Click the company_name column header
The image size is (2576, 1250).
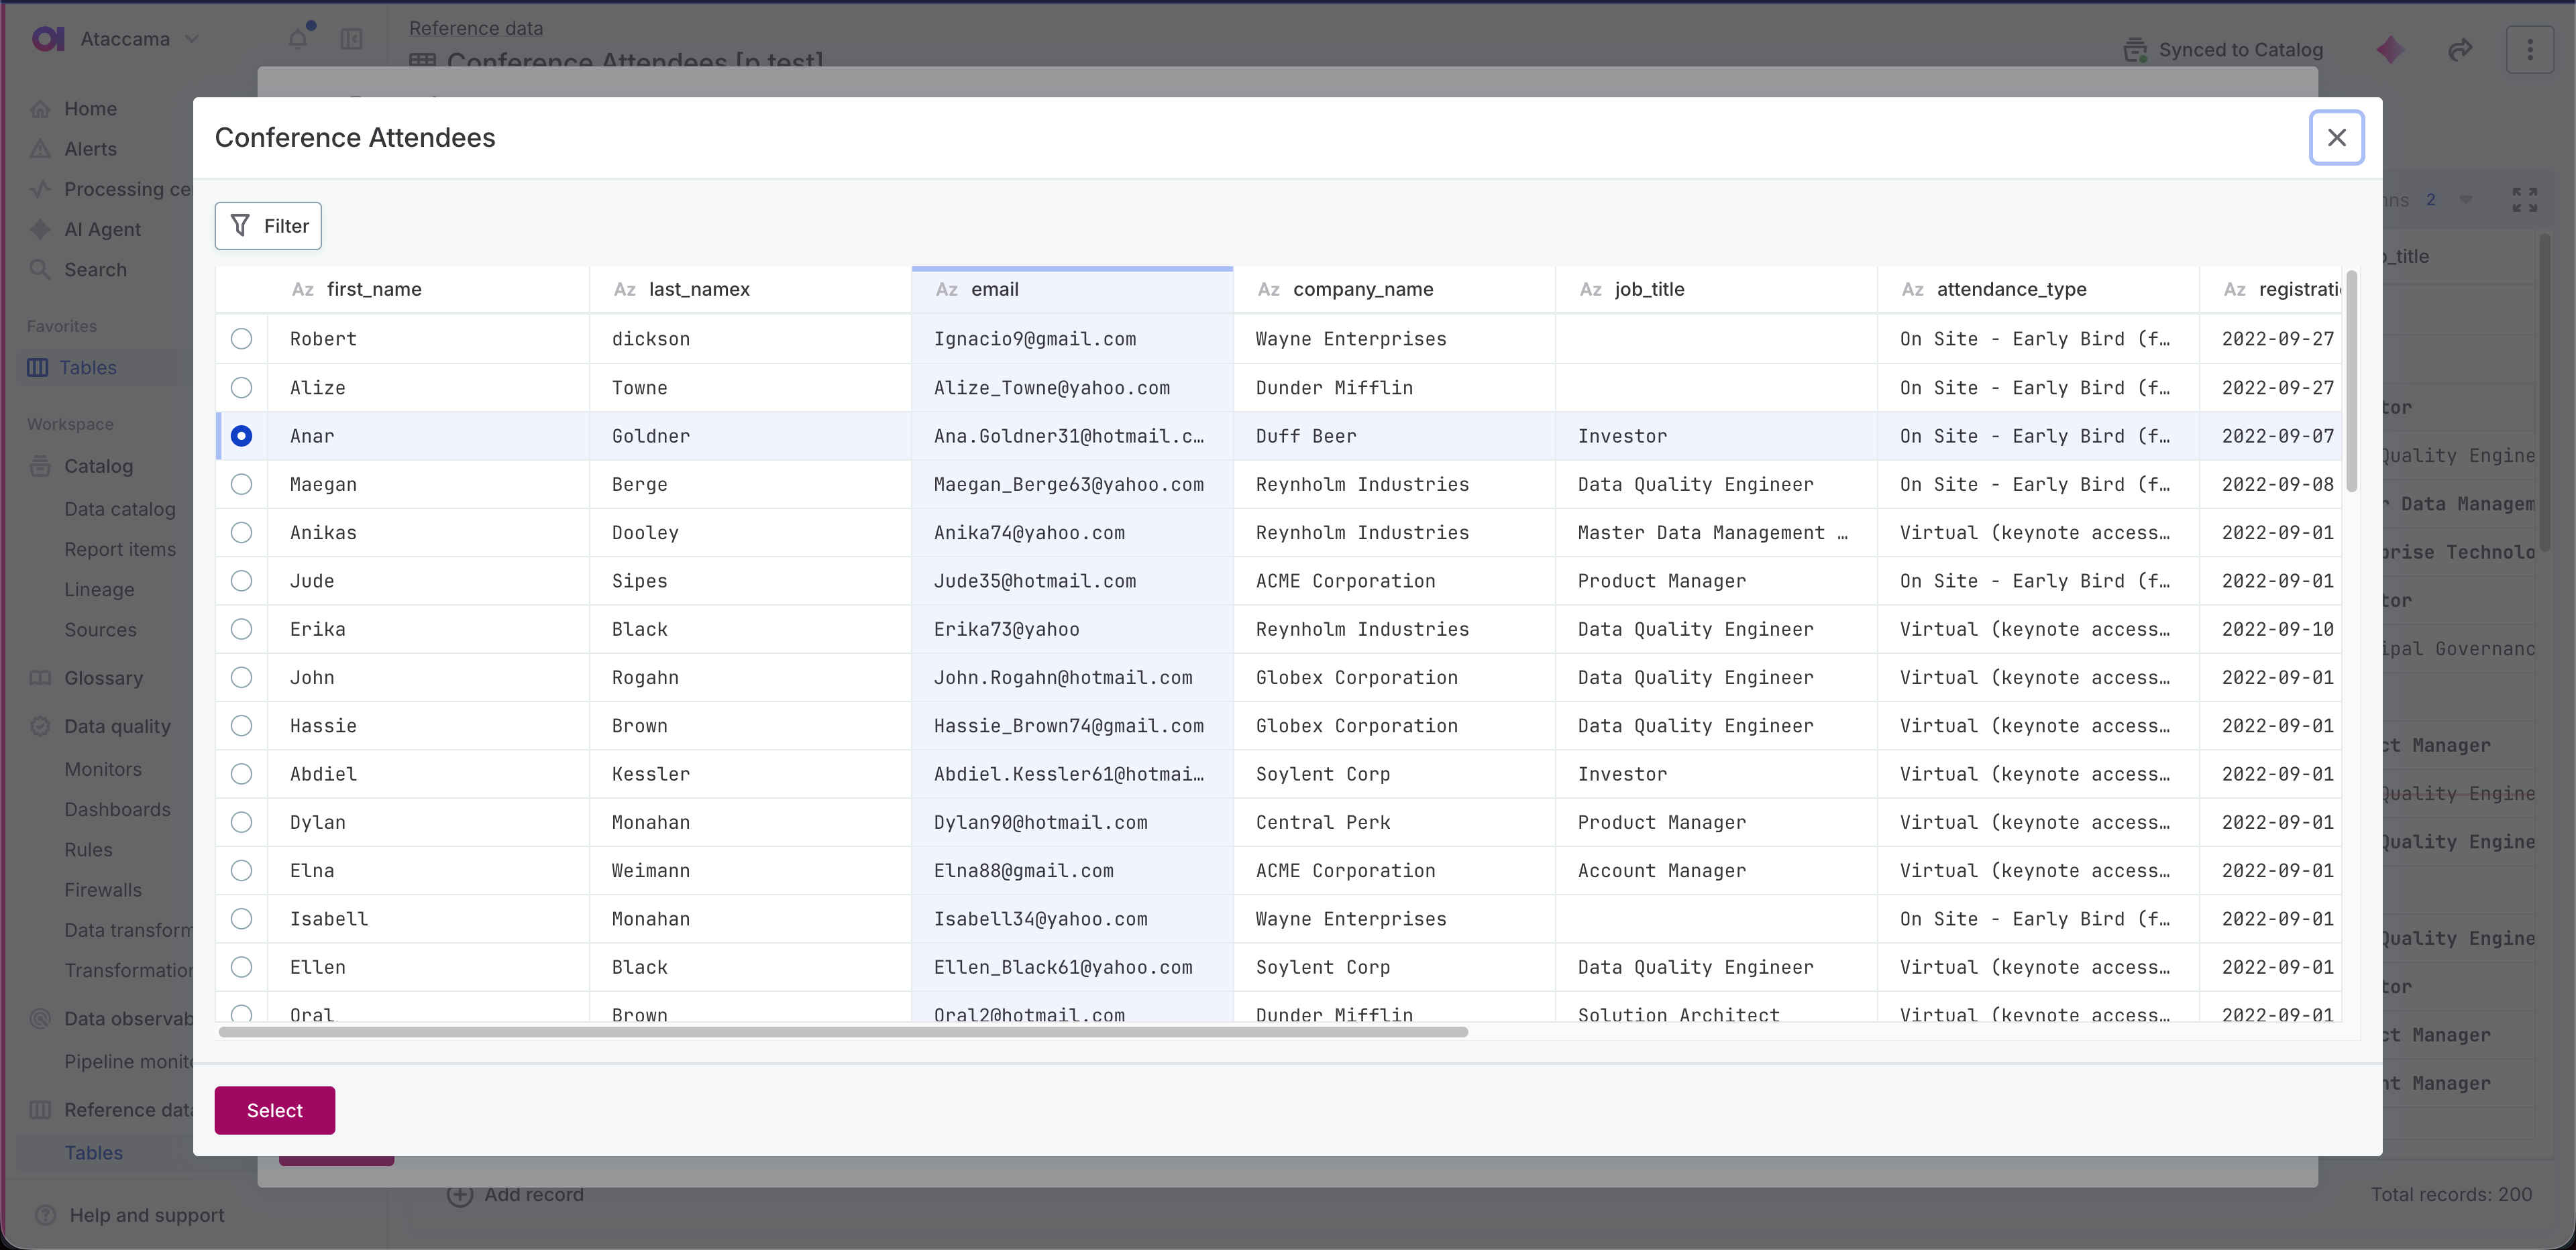(1394, 289)
